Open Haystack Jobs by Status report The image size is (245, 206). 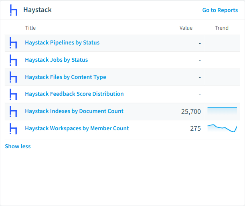tap(57, 60)
